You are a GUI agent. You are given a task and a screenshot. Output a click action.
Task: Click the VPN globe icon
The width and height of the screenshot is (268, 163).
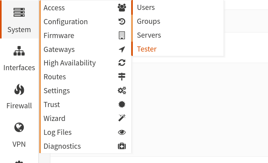19,127
